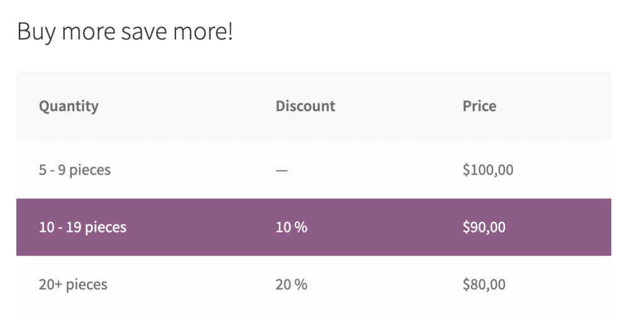
Task: Click the Quantity column header
Action: 69,106
